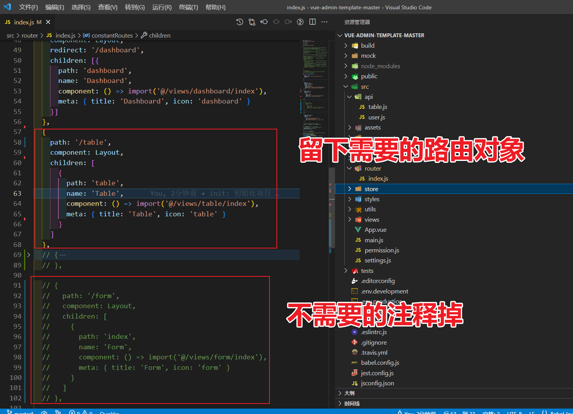This screenshot has height=414, width=573.
Task: Click the src breadcrumb segment
Action: (x=10, y=35)
